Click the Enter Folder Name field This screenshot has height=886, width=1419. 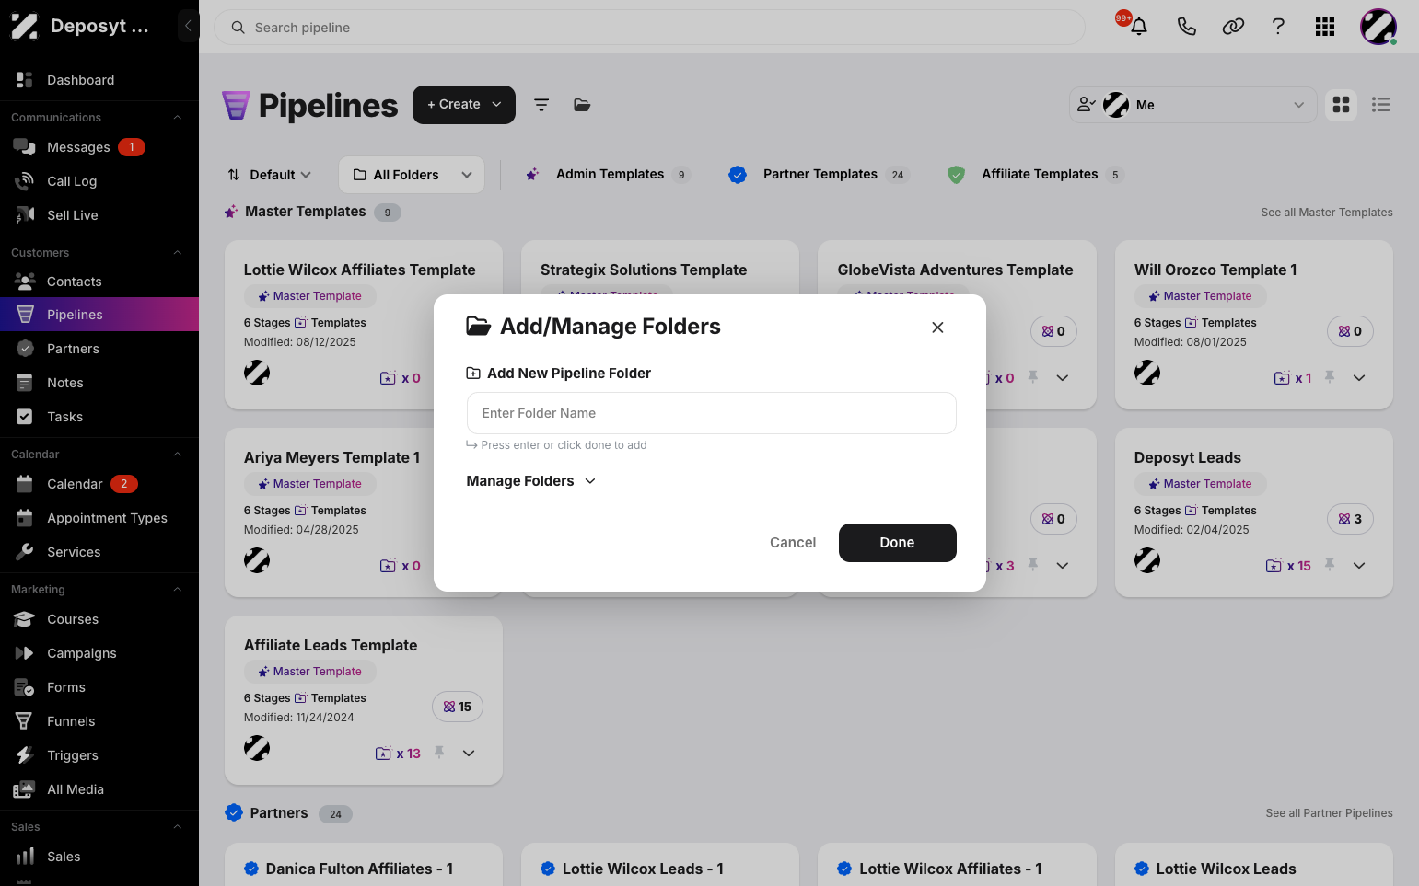(x=712, y=413)
